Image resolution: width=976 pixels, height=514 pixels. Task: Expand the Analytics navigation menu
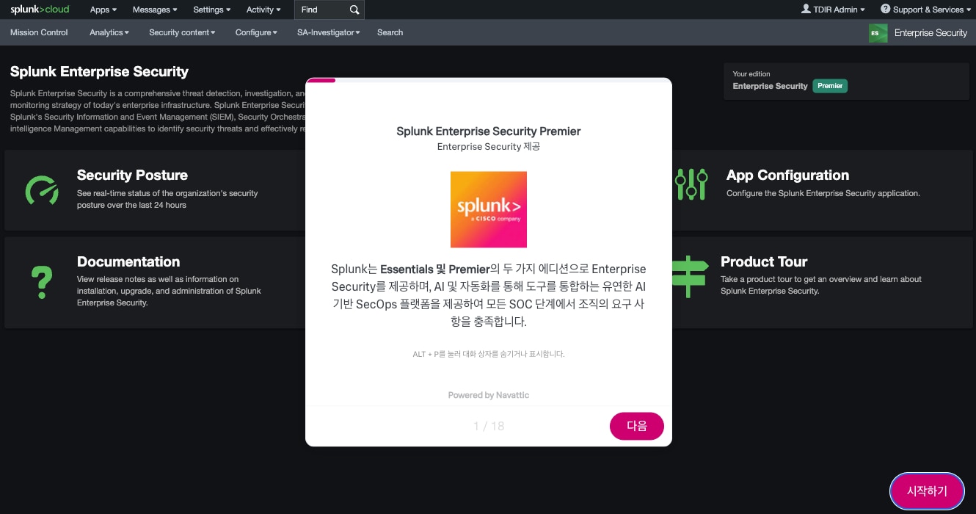109,32
